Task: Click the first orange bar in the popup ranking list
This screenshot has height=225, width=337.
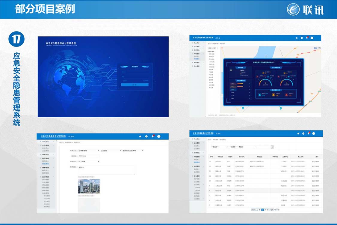Action: pos(240,84)
